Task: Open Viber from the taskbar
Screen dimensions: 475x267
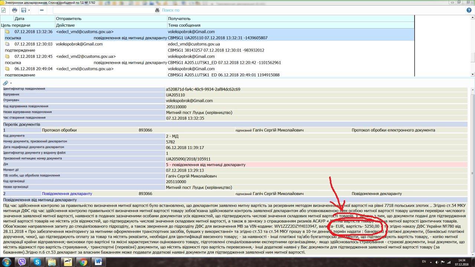Action: 22,262
